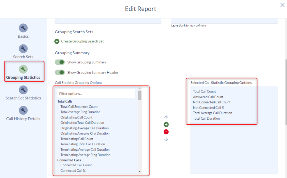Click the Grouping Statistics wrench icon
287x178 pixels.
coord(23,69)
